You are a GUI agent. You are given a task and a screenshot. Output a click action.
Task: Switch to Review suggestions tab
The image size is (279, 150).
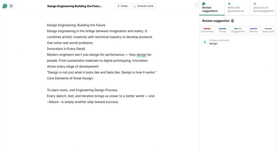[x=212, y=8]
